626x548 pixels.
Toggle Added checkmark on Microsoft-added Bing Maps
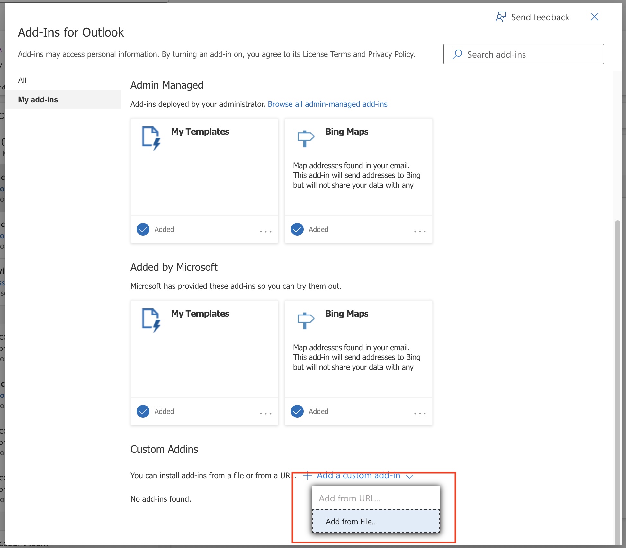297,411
